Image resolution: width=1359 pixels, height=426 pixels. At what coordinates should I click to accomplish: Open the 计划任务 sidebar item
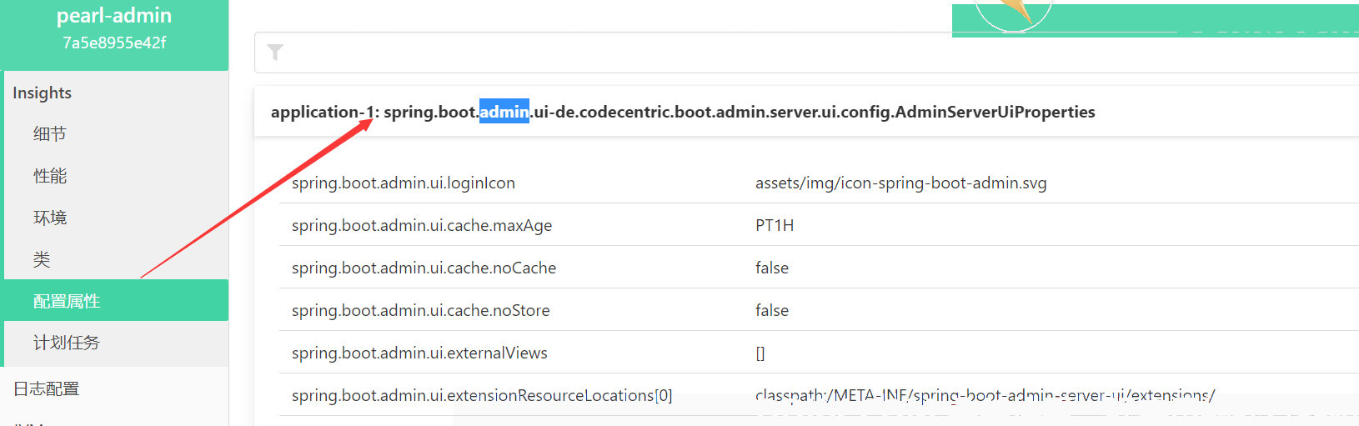(x=67, y=343)
